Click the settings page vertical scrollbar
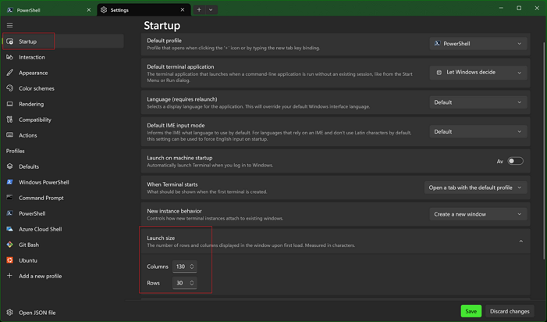Screen dimensions: 547x322 [544, 150]
